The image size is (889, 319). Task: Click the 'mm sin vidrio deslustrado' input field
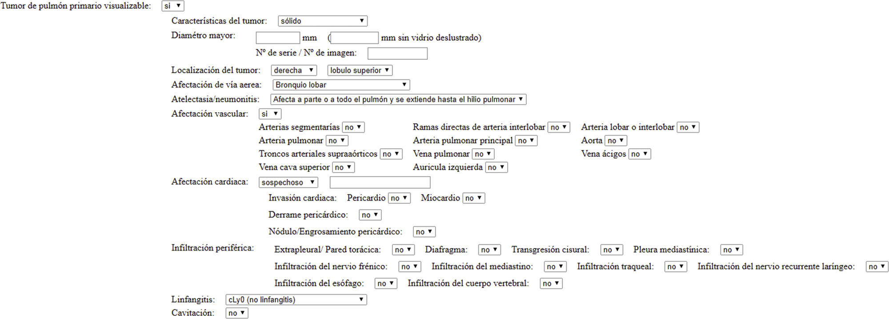355,38
